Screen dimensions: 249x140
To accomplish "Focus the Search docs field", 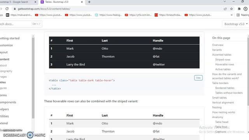I will pyautogui.click(x=21, y=24).
